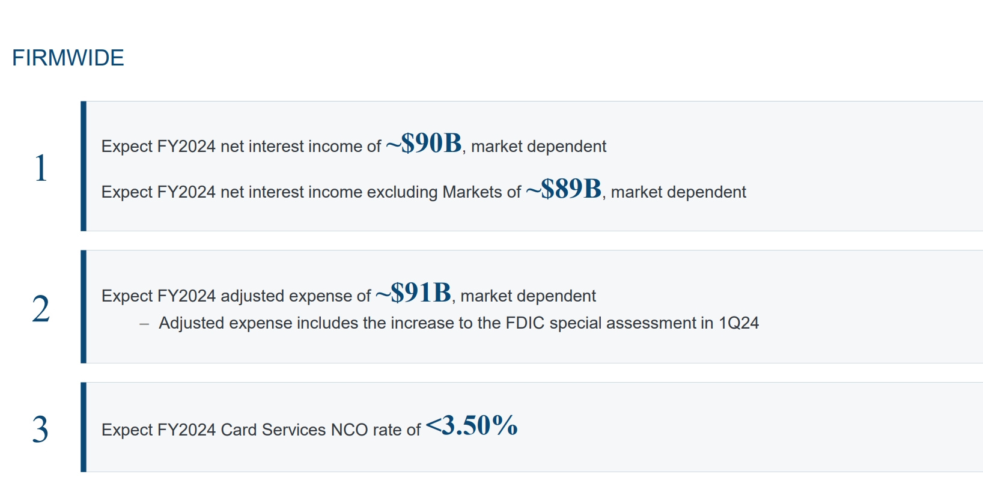This screenshot has width=983, height=501.
Task: Click the blue vertical bar of section 2
Action: click(x=84, y=306)
